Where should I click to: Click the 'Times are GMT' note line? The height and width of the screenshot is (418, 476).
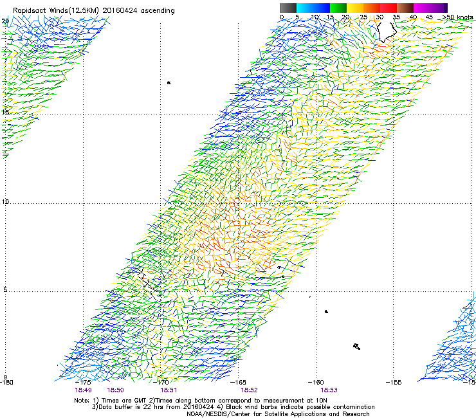pos(201,401)
